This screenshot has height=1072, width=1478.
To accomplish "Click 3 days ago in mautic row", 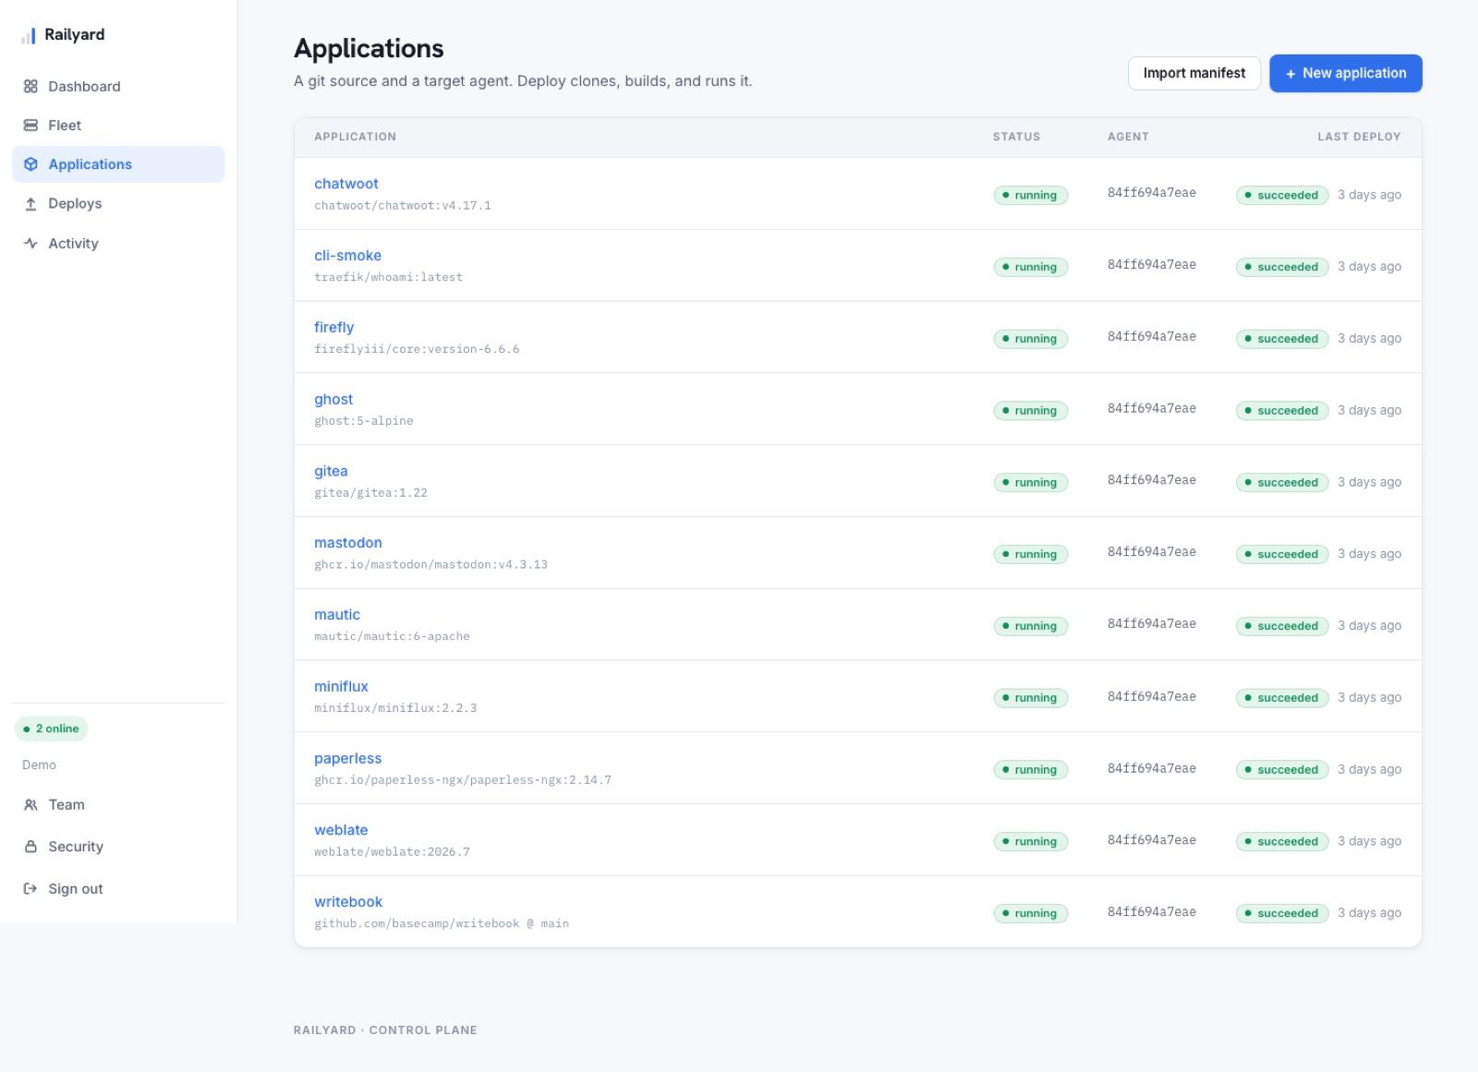I will pos(1369,626).
